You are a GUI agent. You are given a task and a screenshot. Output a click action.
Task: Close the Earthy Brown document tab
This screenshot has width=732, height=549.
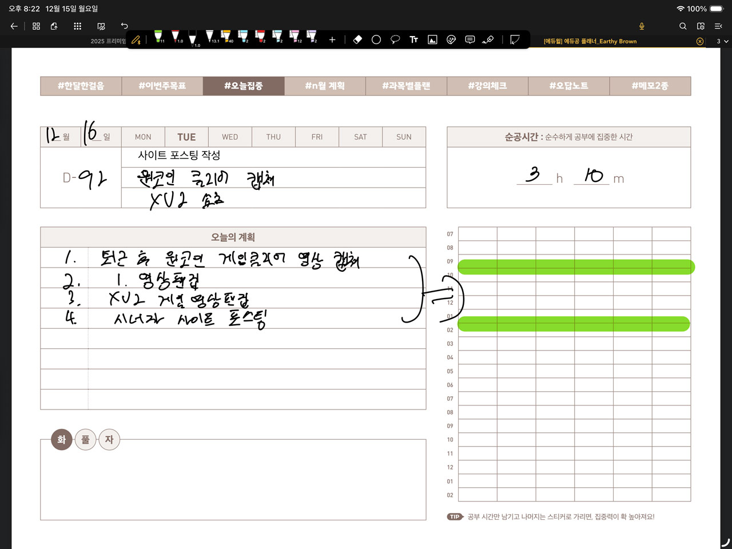[x=700, y=41]
